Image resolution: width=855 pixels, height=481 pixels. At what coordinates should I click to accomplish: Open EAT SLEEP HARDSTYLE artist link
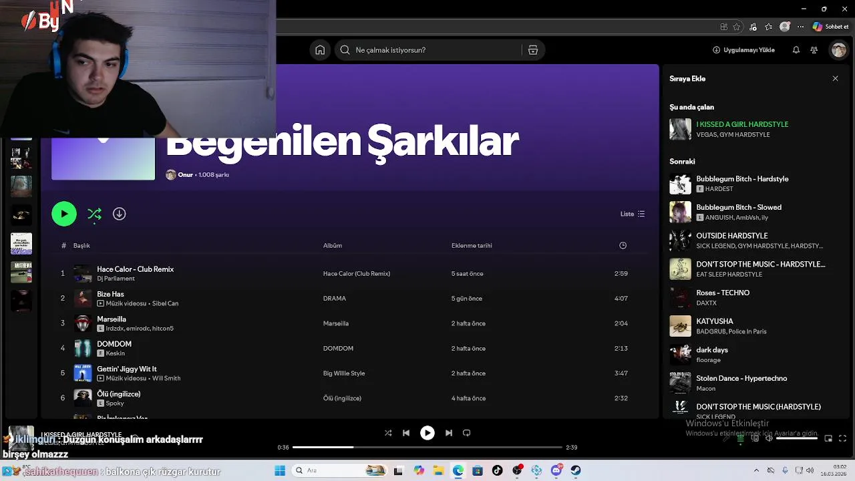[729, 275]
